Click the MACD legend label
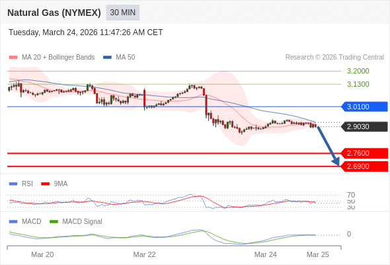The width and height of the screenshot is (390, 265). pyautogui.click(x=32, y=221)
